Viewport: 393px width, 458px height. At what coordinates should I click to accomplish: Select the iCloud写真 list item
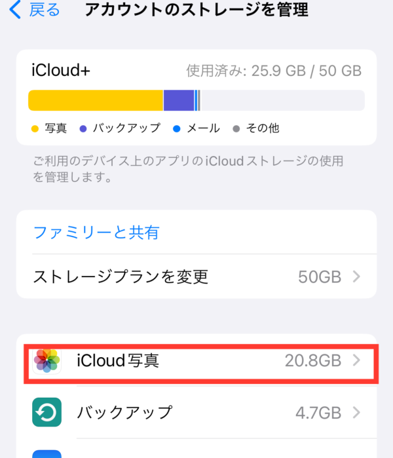[x=201, y=364]
